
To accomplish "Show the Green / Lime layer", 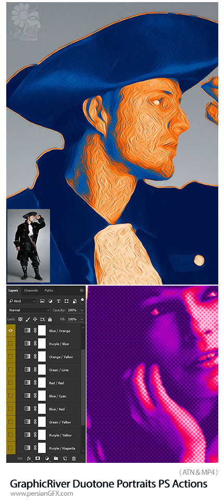I will (10, 370).
